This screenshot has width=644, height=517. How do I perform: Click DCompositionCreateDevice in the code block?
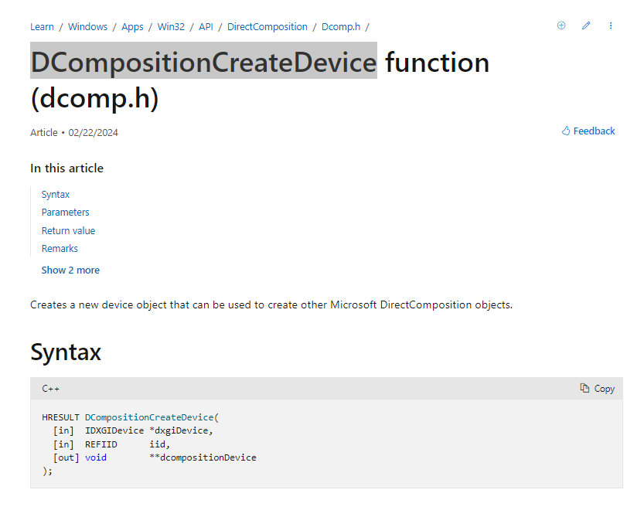pyautogui.click(x=149, y=417)
